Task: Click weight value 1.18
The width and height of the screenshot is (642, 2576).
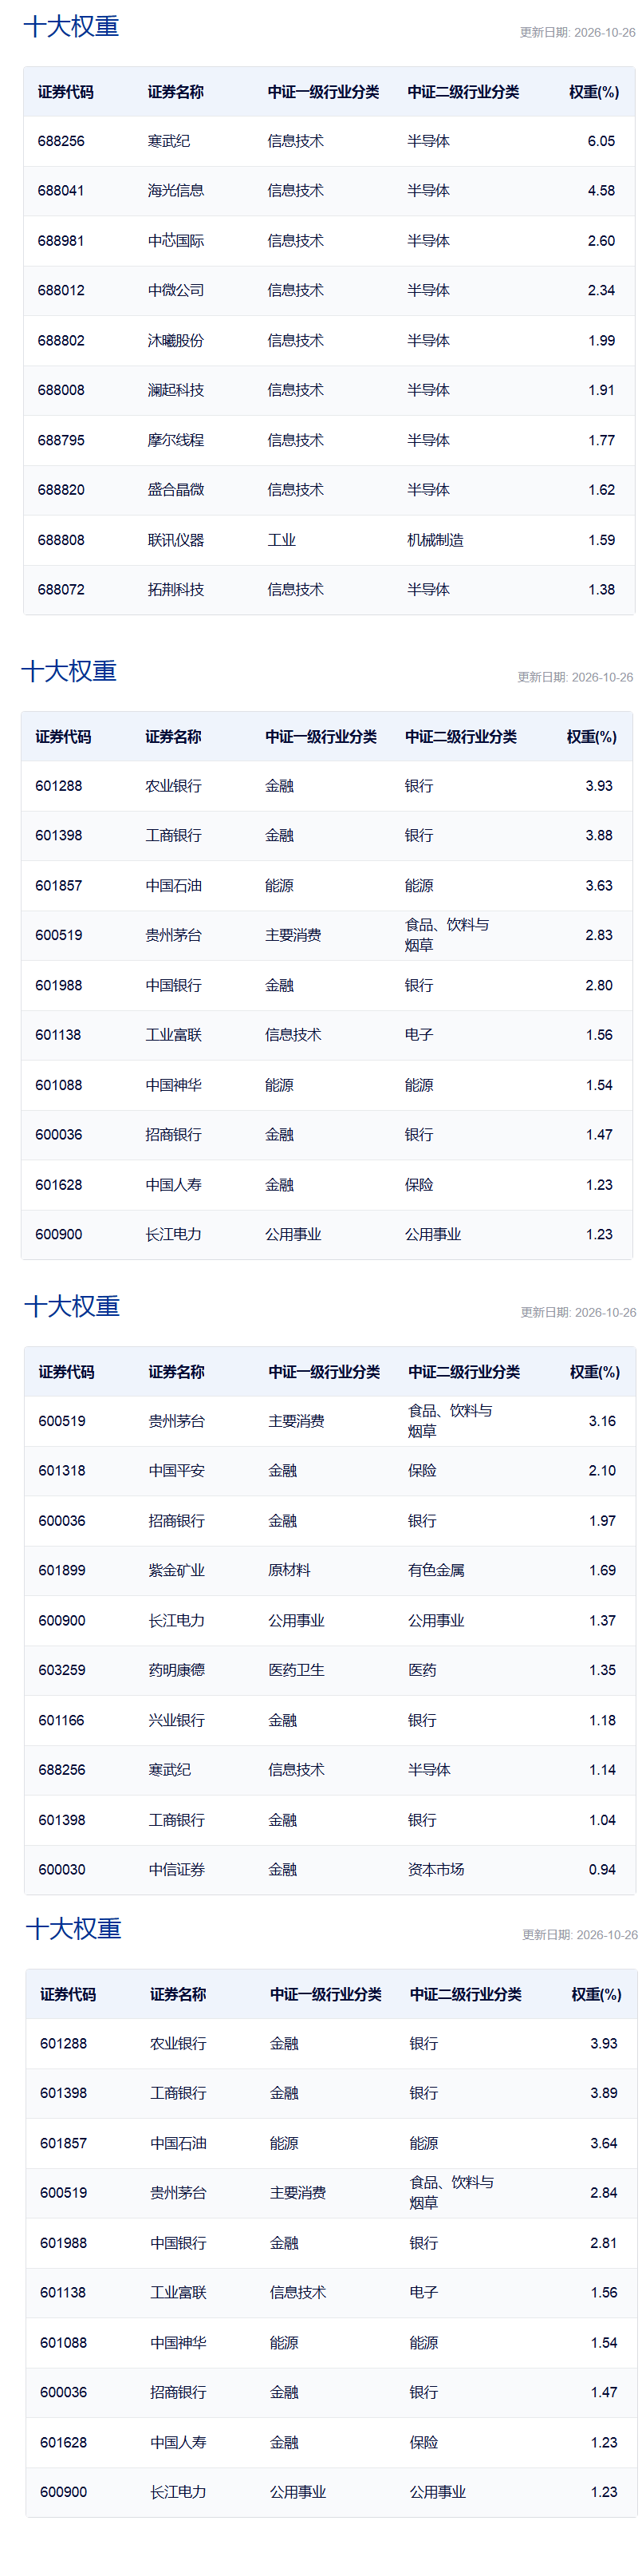Action: (602, 1721)
